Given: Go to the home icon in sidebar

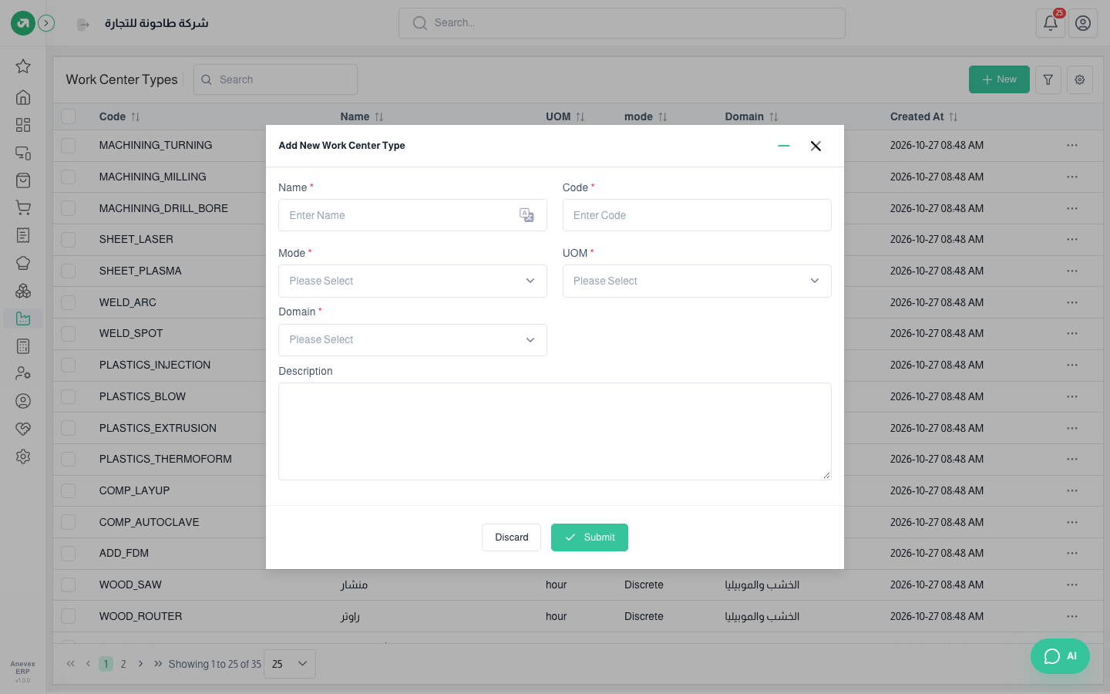Looking at the screenshot, I should pos(23,97).
